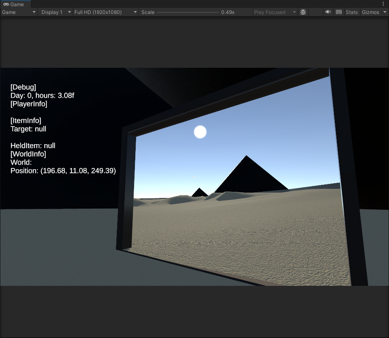Expand the Gizmos dropdown arrow
Image resolution: width=389 pixels, height=338 pixels.
point(385,12)
